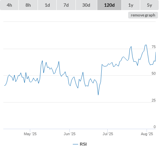Image resolution: width=159 pixels, height=153 pixels.
Task: Toggle the RSI series legend label
Action: pyautogui.click(x=83, y=144)
